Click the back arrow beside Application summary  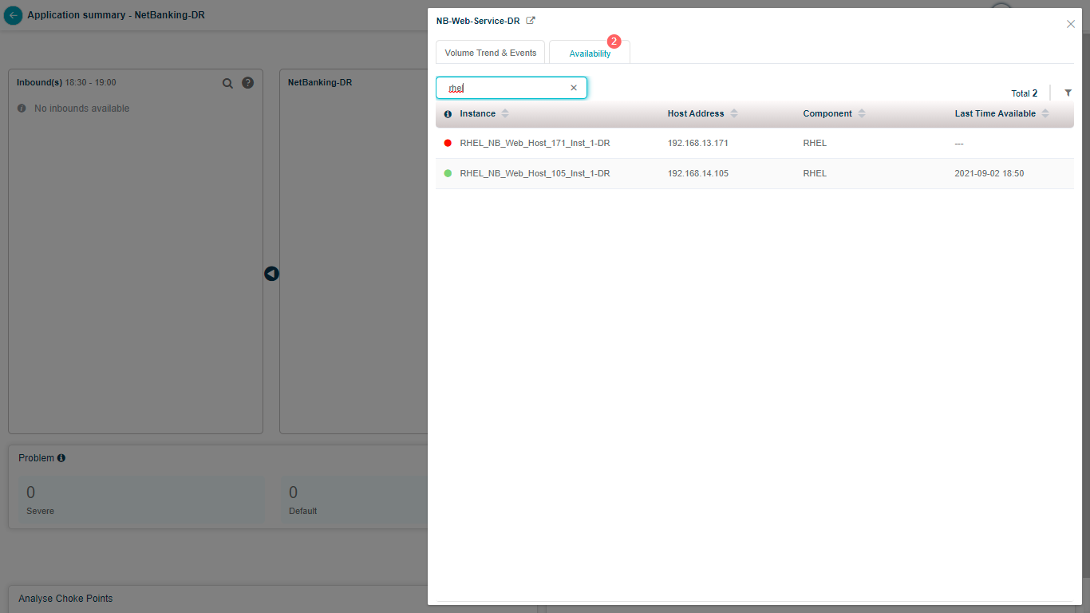tap(13, 15)
